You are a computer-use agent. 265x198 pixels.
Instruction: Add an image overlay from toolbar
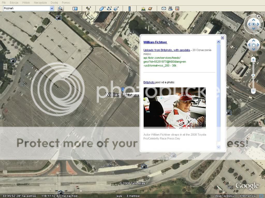click(x=116, y=9)
